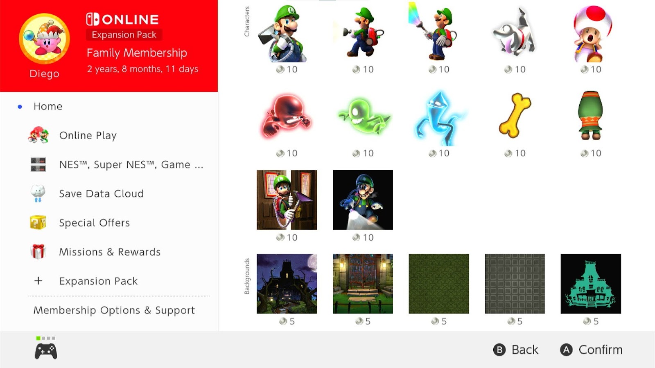
Task: Pick the dark green patterned background swatch
Action: (439, 284)
